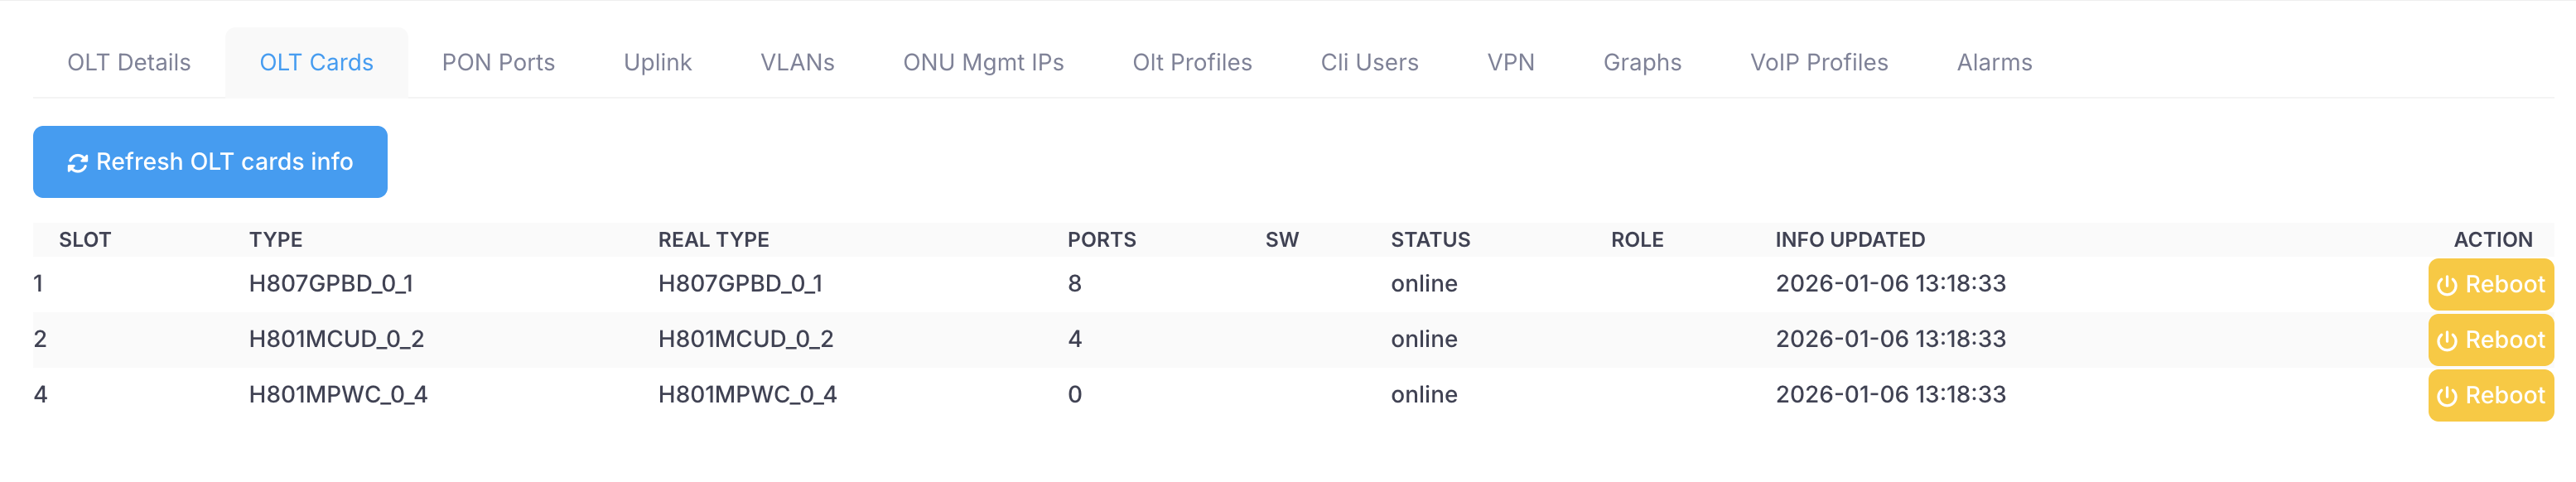
Task: Go to the Uplink tab
Action: pyautogui.click(x=657, y=62)
